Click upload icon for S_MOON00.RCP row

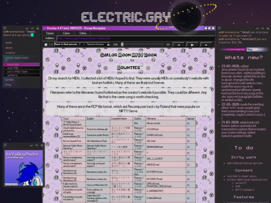click(188, 191)
